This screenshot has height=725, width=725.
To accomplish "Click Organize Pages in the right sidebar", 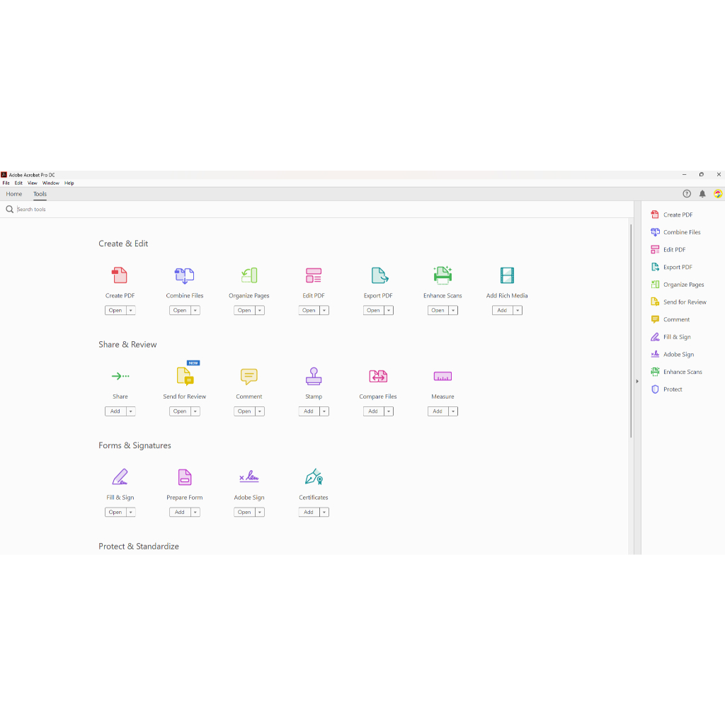I will (x=678, y=285).
